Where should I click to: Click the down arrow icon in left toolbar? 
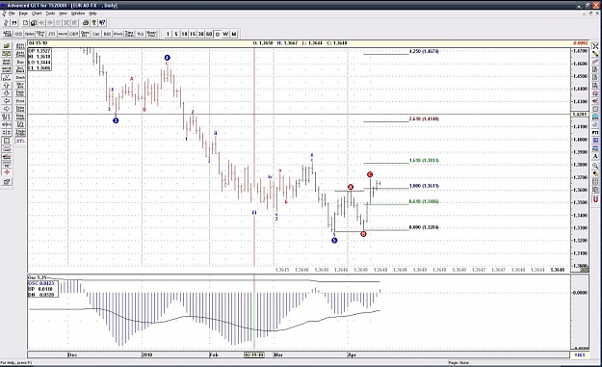7,92
